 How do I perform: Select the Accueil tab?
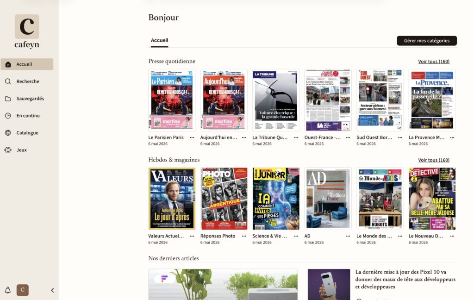coord(159,40)
